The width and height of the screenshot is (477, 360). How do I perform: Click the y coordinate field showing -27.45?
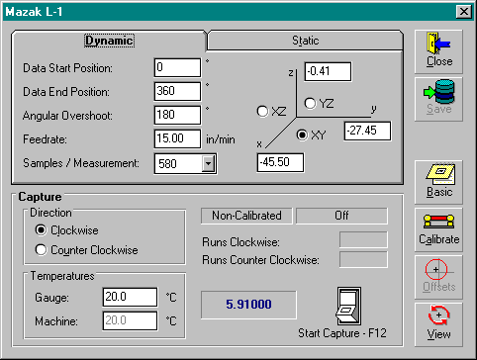coord(367,131)
